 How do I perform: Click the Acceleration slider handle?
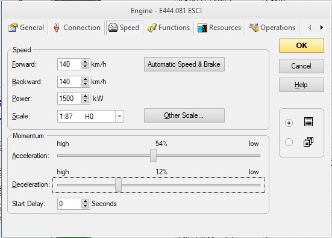point(153,156)
